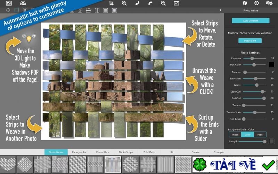This screenshot has height=174, width=278.
Task: Click the Texture Scale slider handle
Action: coord(255,112)
